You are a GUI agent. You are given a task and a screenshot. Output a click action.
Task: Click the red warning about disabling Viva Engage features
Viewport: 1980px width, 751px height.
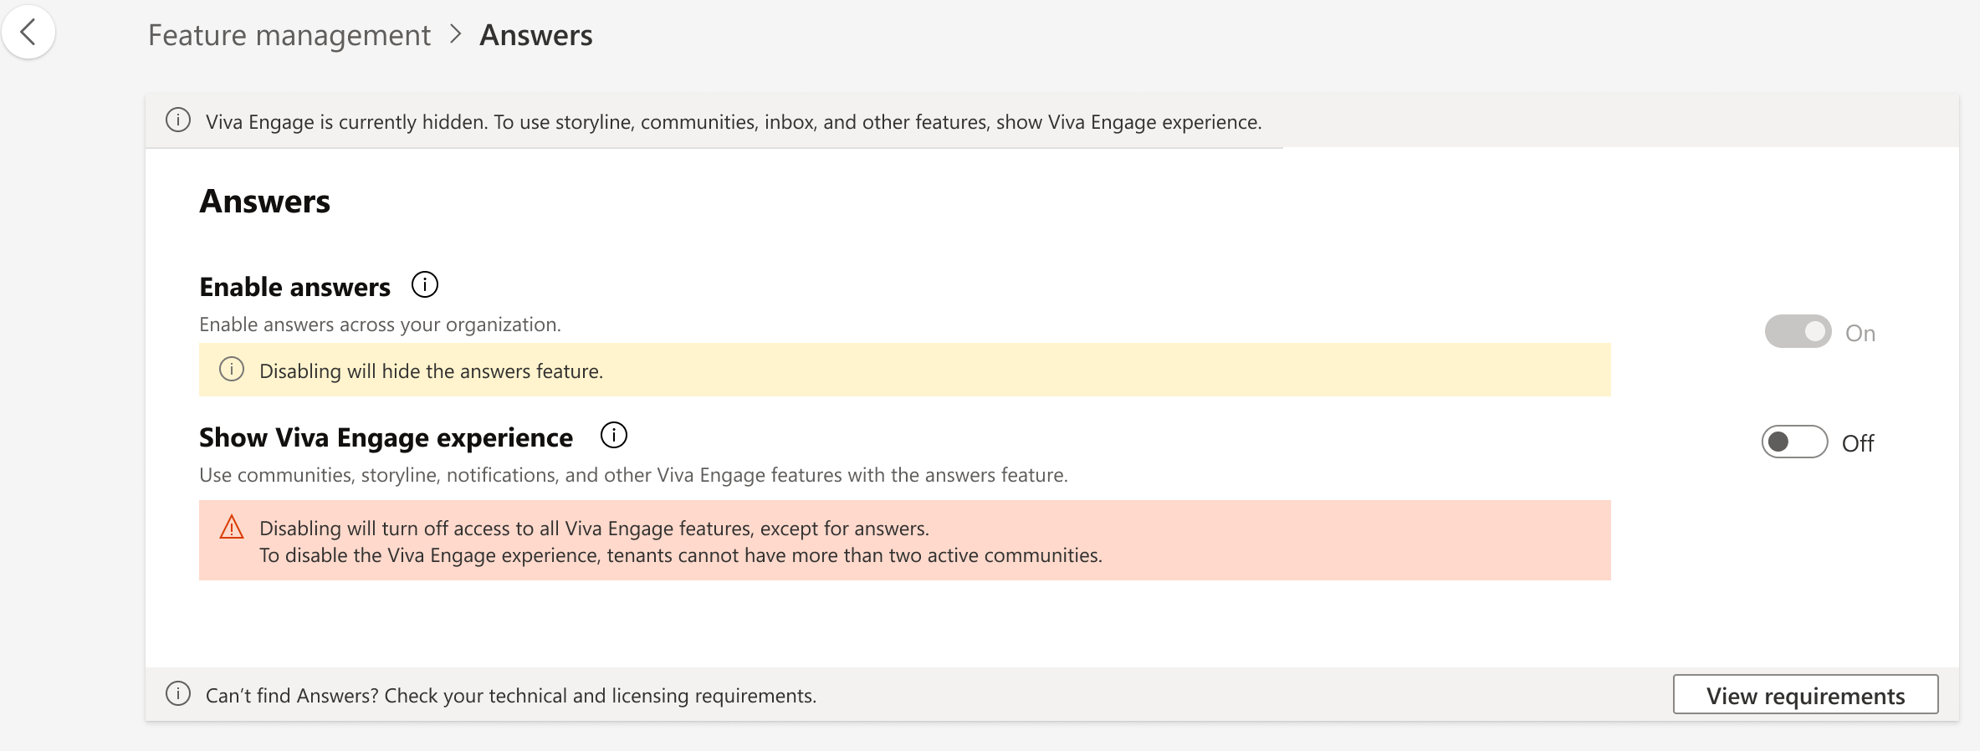[905, 540]
